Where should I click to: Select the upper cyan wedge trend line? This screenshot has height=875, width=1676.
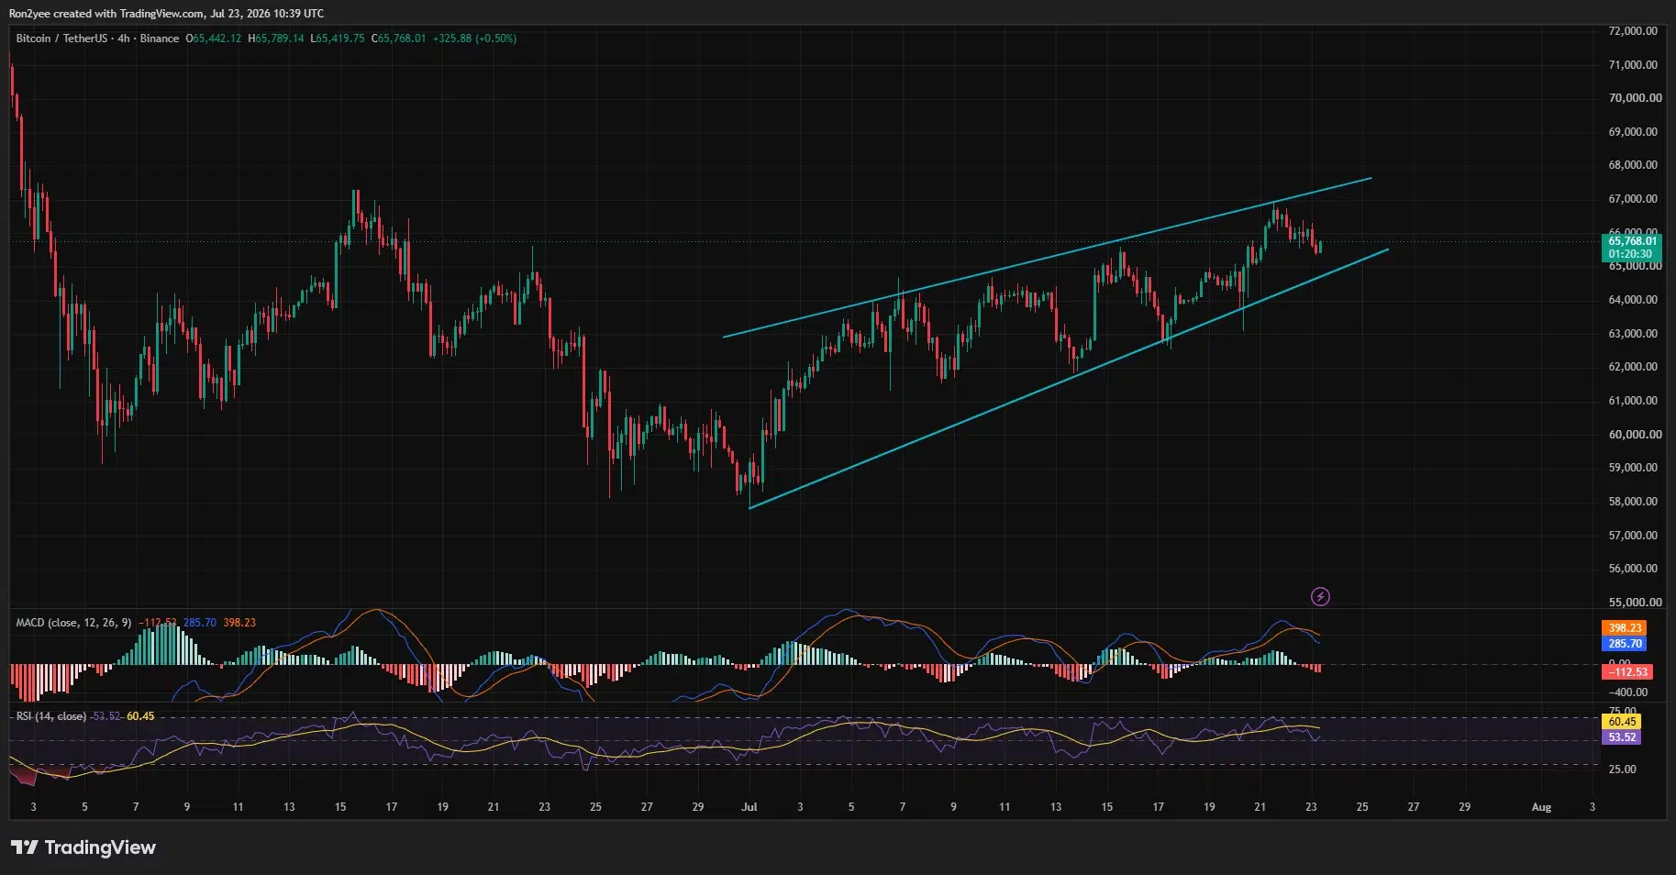[x=1046, y=259]
